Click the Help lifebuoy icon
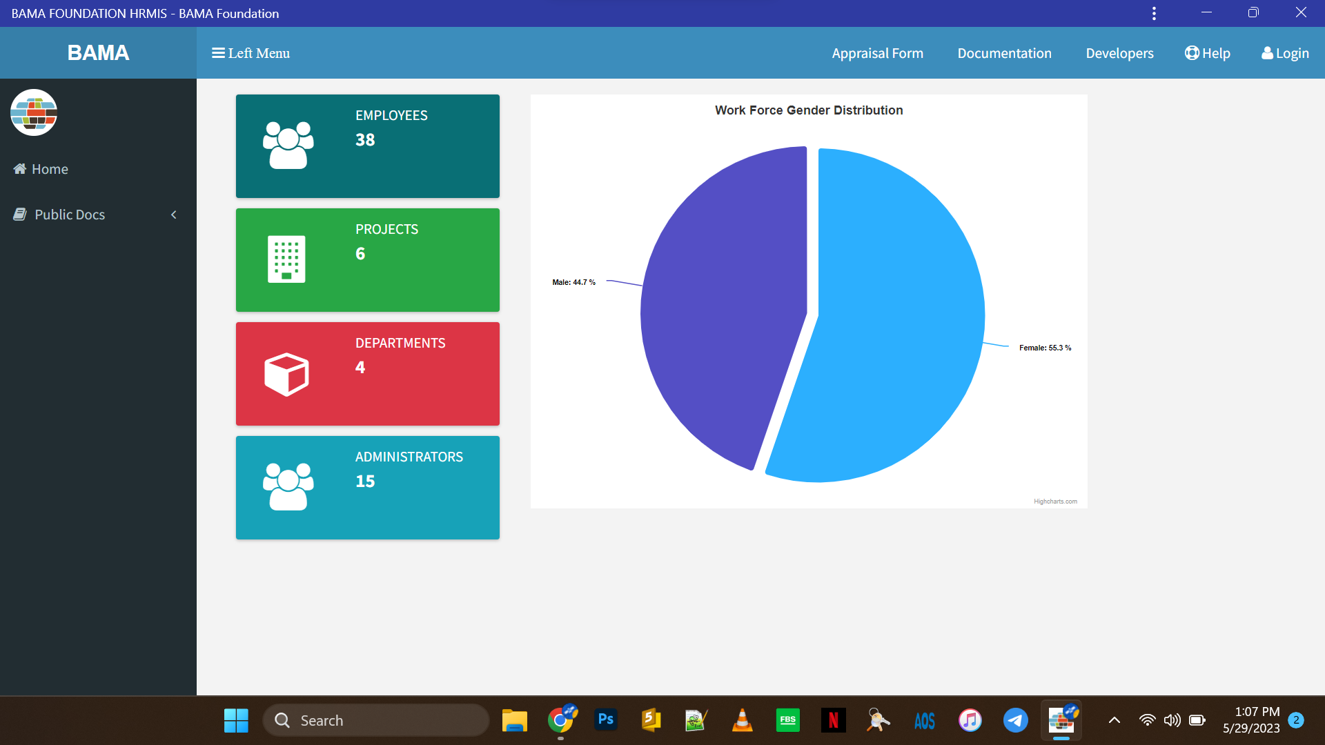Viewport: 1325px width, 745px height. coord(1192,53)
